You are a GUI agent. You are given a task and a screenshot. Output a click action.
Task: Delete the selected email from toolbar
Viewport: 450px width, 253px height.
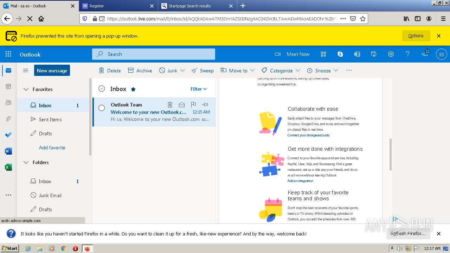110,70
